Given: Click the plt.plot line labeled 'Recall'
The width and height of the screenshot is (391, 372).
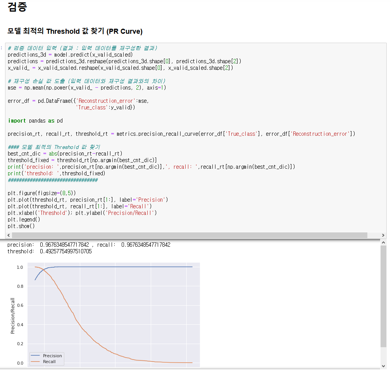Looking at the screenshot, I should (x=80, y=206).
